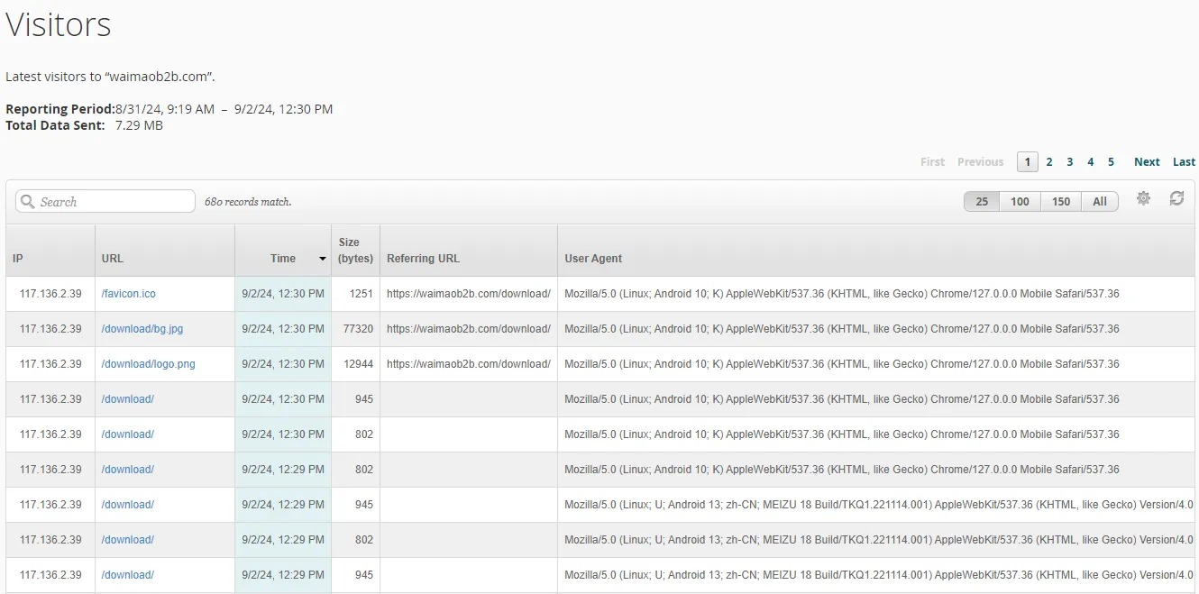This screenshot has height=594, width=1199.
Task: Open the /download/bg.jpg link
Action: [142, 329]
